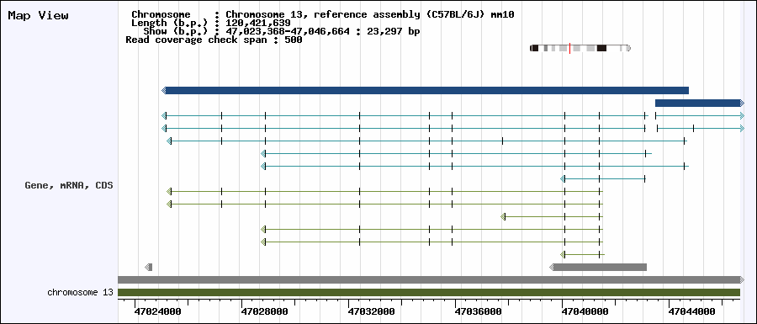
Task: Select the gray feature block near 47040000
Action: (x=598, y=267)
